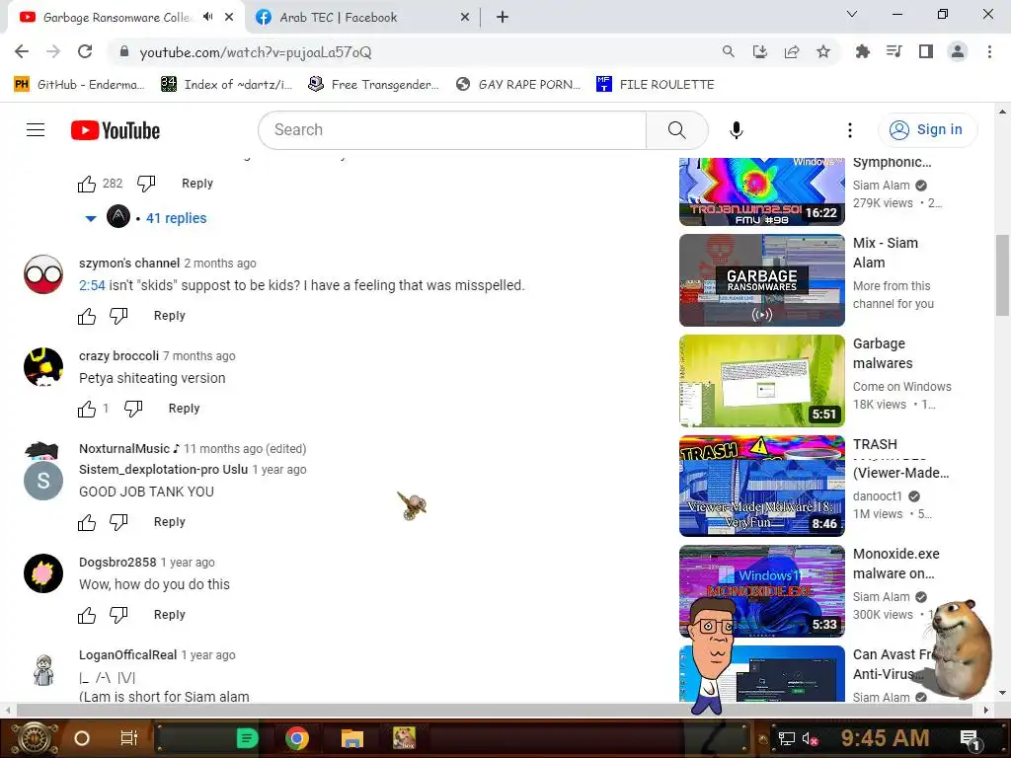
Task: Open the Garbage Ransomwares mix thumbnail
Action: pyautogui.click(x=761, y=280)
